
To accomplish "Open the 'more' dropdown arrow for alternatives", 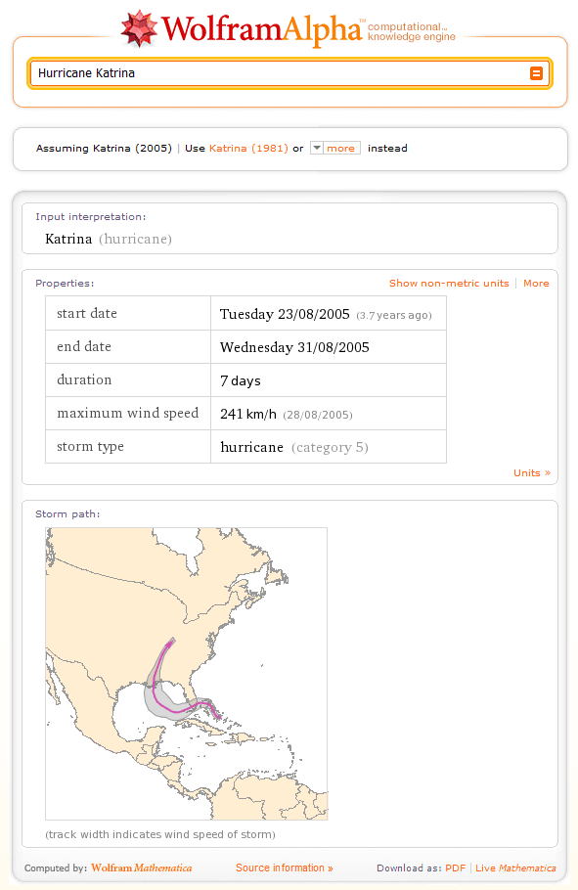I will (317, 148).
